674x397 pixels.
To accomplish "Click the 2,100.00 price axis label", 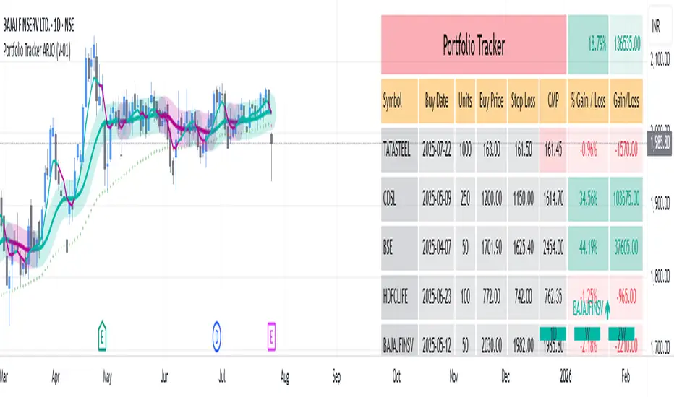I will 660,59.
